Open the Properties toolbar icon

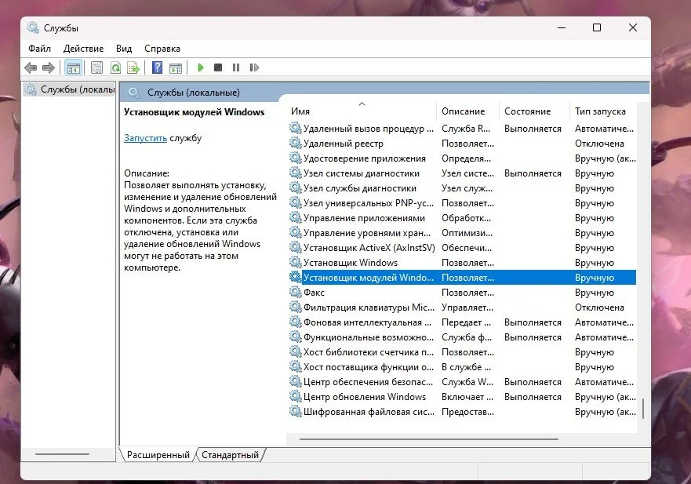pyautogui.click(x=96, y=67)
